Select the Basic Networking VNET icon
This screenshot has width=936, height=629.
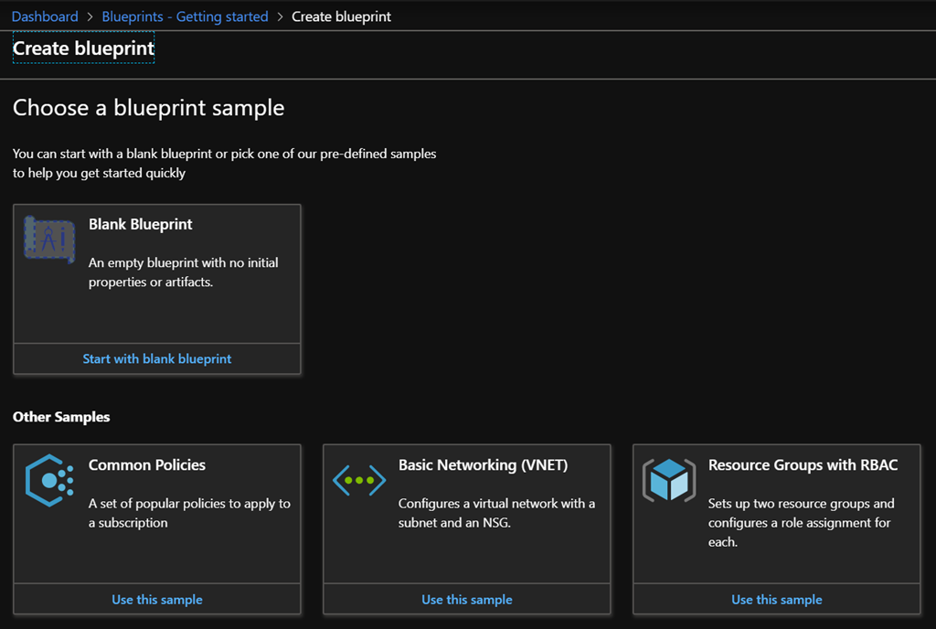(358, 480)
